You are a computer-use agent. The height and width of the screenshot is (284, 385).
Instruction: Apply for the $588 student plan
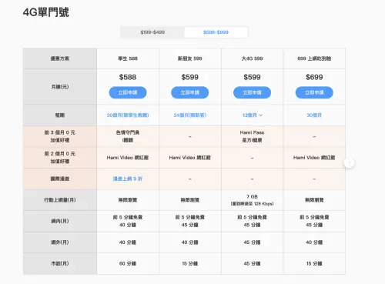coord(128,92)
